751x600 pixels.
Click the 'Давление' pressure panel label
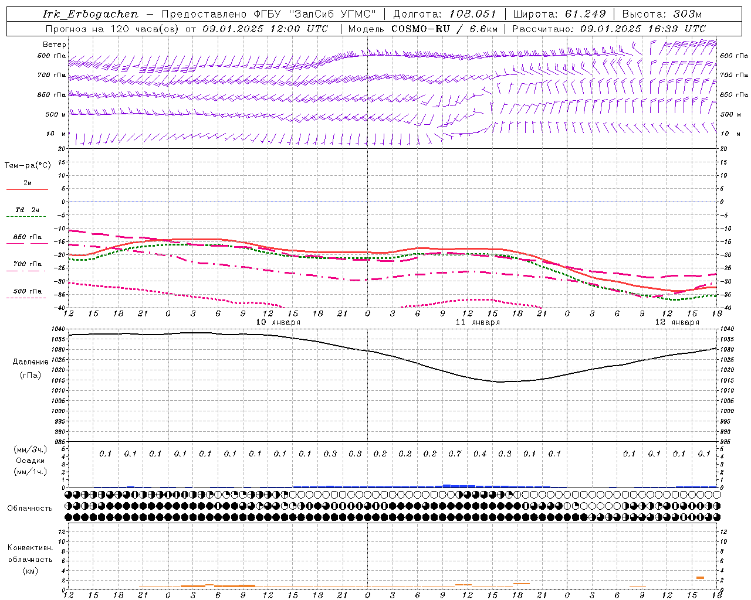[31, 362]
